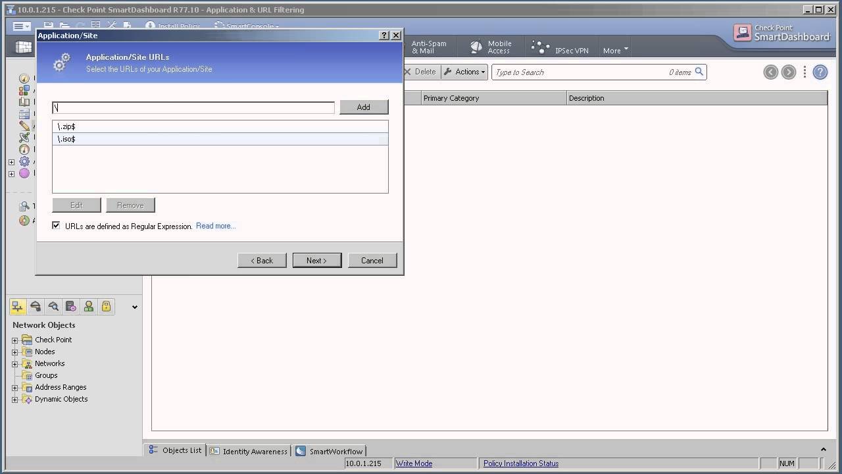The width and height of the screenshot is (842, 474).
Task: Click the Firewall brick-wall tab icon
Action: coord(24,47)
